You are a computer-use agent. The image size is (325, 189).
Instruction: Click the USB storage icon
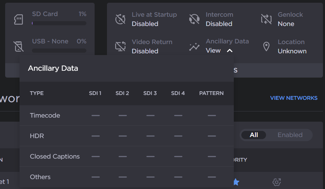pyautogui.click(x=19, y=46)
